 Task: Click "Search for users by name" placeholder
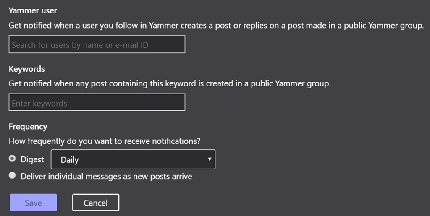tap(80, 45)
